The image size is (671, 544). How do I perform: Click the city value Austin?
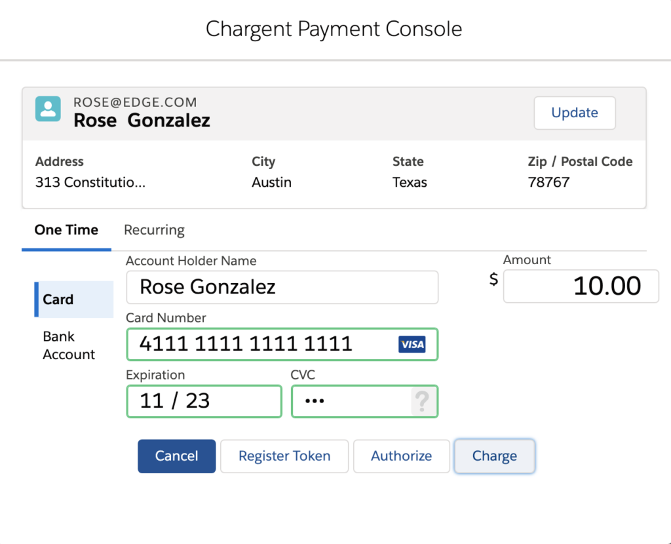click(271, 182)
